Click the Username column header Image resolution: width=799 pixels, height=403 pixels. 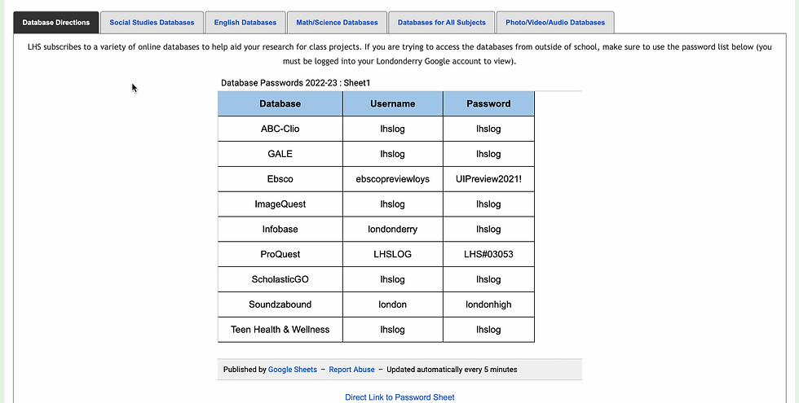[393, 104]
